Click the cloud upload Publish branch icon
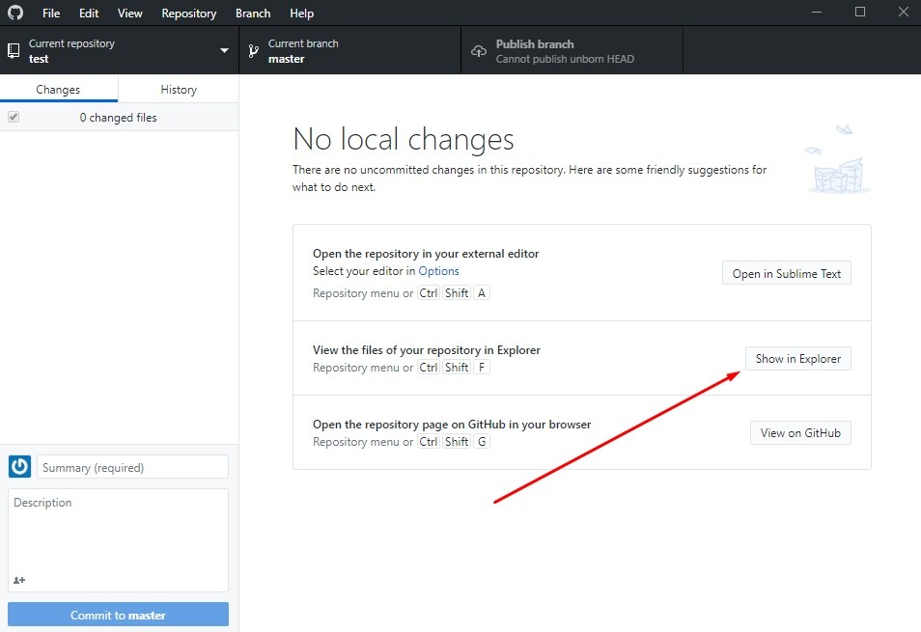The image size is (921, 632). click(x=479, y=51)
